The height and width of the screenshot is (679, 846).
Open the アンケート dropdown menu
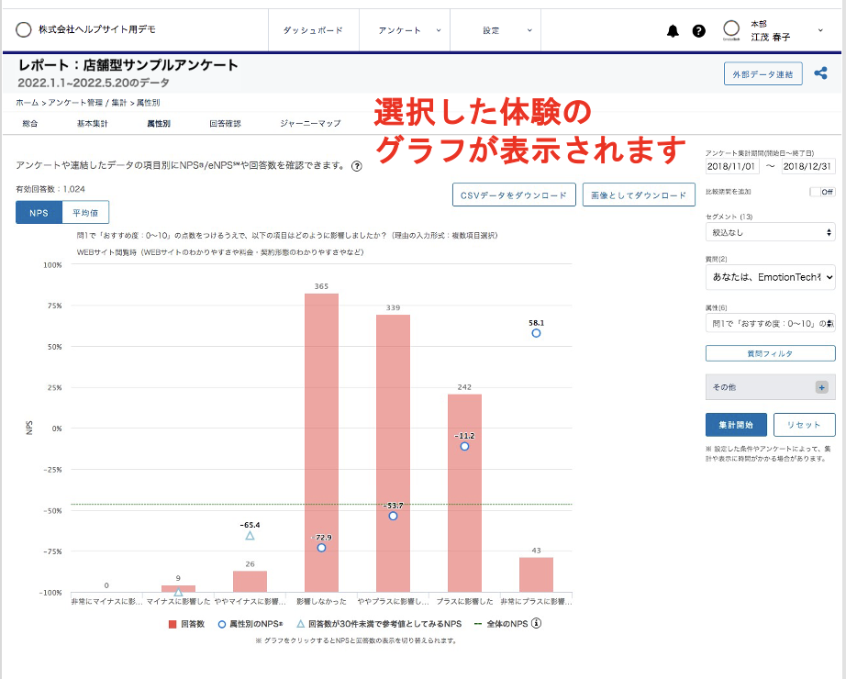pos(405,31)
